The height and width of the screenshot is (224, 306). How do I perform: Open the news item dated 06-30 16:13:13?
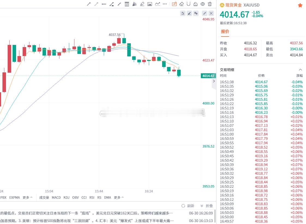tap(106, 221)
